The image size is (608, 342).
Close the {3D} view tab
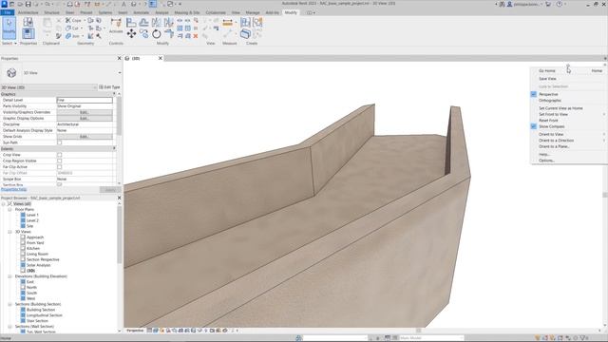161,58
